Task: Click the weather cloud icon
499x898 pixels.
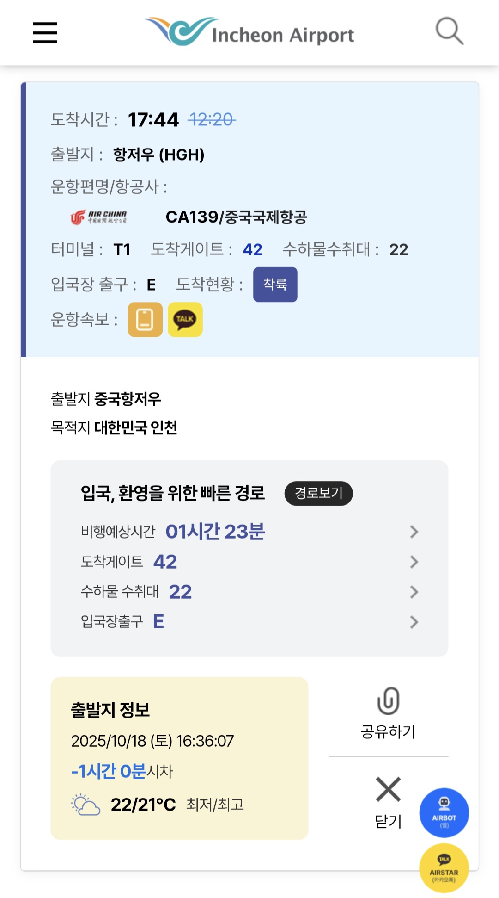Action: click(86, 805)
